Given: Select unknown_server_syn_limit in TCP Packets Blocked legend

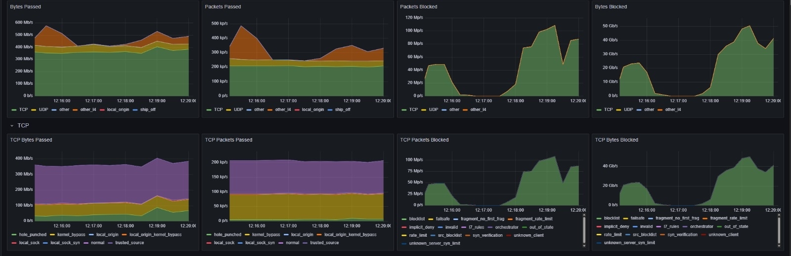Looking at the screenshot, I should pos(434,243).
